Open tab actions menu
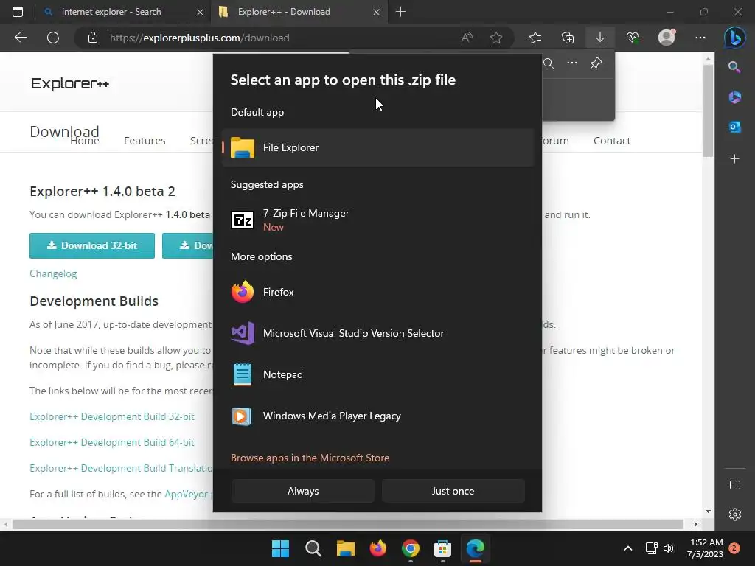 point(18,12)
